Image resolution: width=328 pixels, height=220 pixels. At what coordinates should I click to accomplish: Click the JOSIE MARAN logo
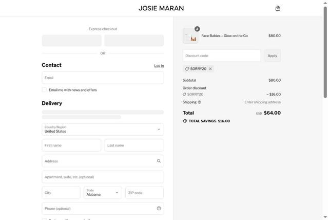[161, 8]
